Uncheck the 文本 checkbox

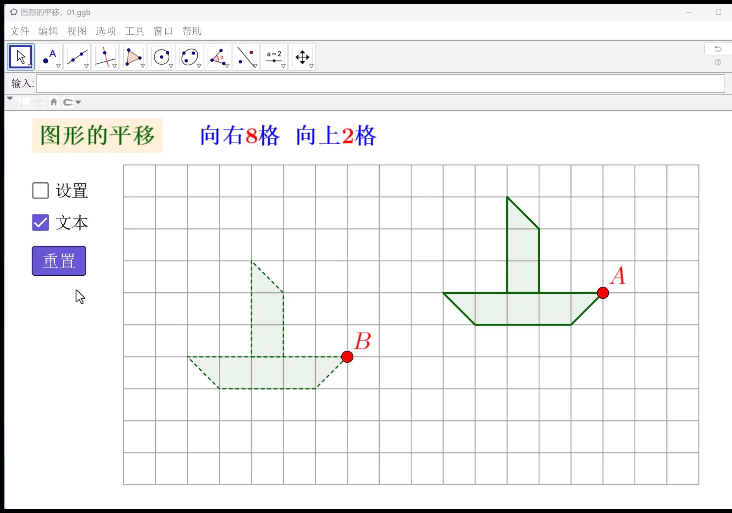41,223
